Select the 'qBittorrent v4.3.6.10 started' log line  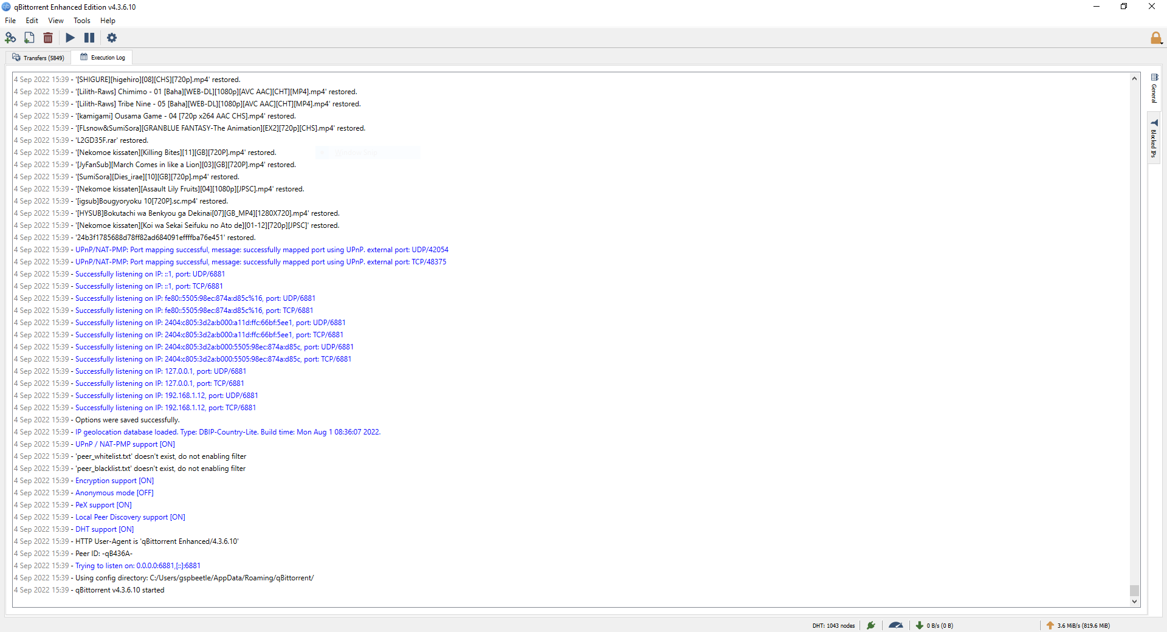[x=89, y=590]
